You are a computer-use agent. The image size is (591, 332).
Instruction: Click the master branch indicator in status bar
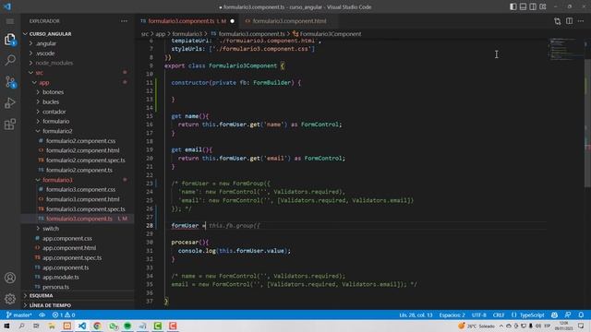(18, 315)
